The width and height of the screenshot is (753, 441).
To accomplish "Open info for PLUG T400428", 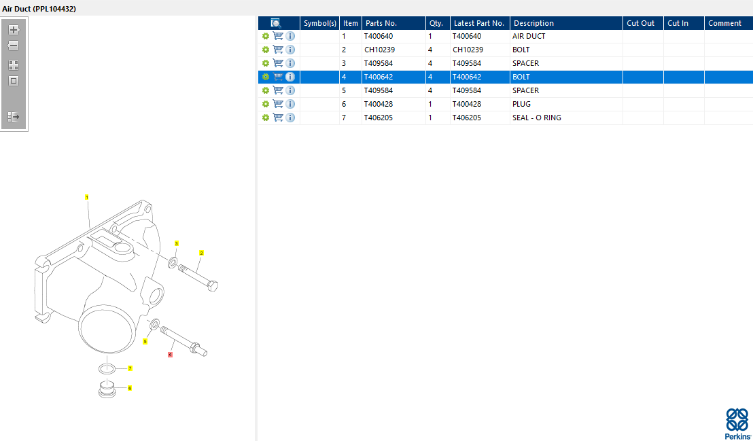I will [290, 104].
